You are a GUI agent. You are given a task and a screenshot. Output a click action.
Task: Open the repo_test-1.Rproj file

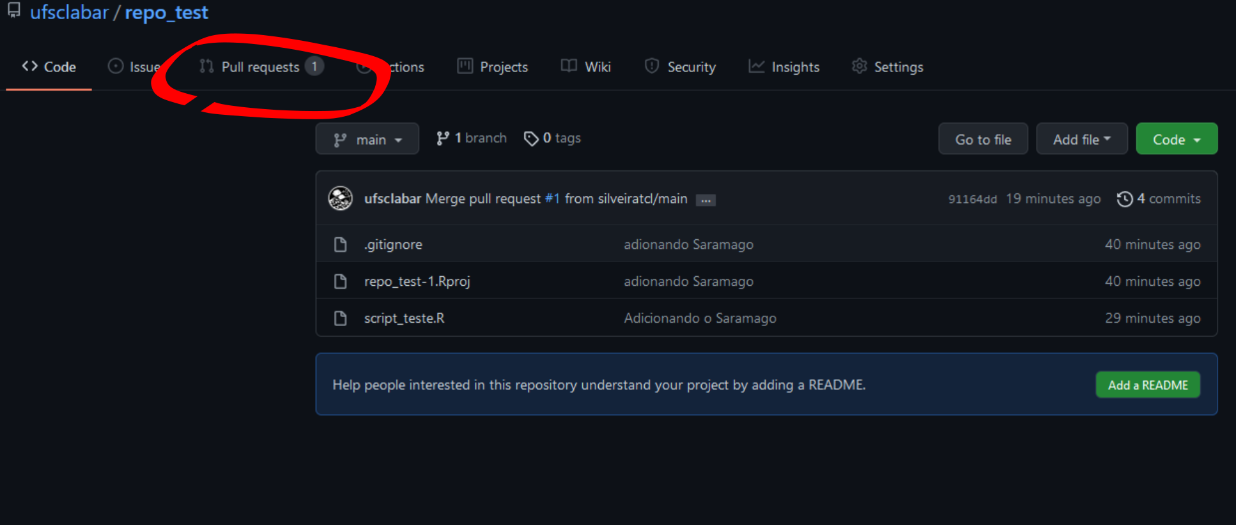click(x=417, y=281)
